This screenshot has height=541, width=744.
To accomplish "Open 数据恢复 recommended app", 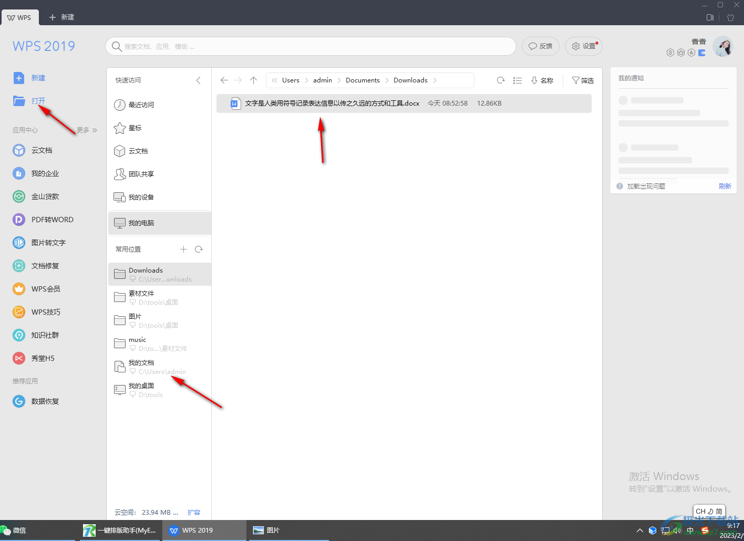I will tap(36, 401).
